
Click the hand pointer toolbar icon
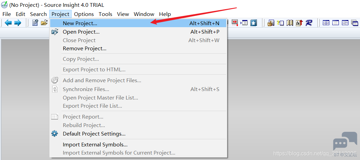(271, 23)
